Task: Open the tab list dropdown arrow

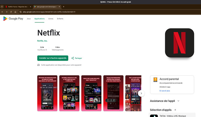Action: click(2, 7)
